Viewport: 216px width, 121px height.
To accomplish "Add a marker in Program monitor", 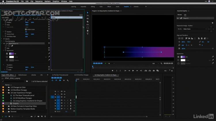I will point(113,71).
